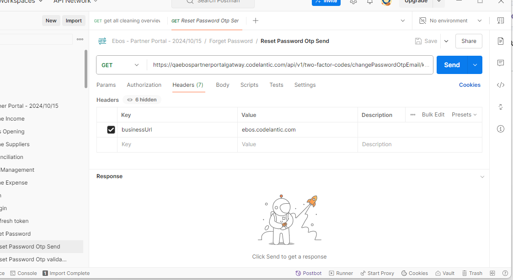
Task: Click the no-environment icon beside the environment name
Action: point(423,21)
